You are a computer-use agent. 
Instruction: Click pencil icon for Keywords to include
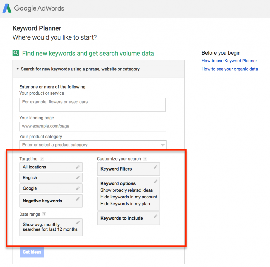(x=156, y=216)
